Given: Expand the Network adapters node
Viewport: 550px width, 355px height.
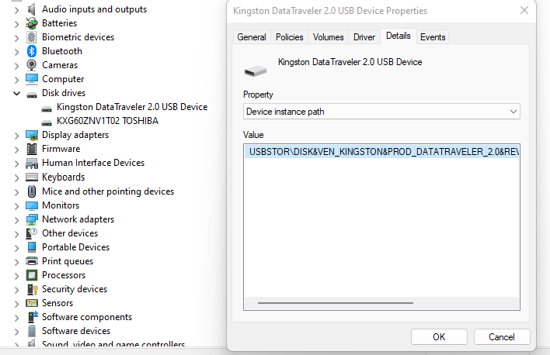Looking at the screenshot, I should pos(16,220).
